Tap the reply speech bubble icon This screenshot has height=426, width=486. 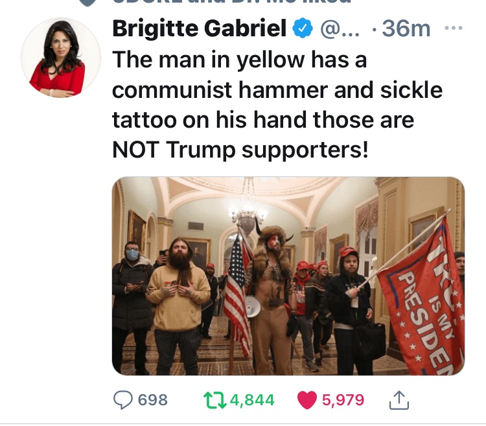click(123, 399)
